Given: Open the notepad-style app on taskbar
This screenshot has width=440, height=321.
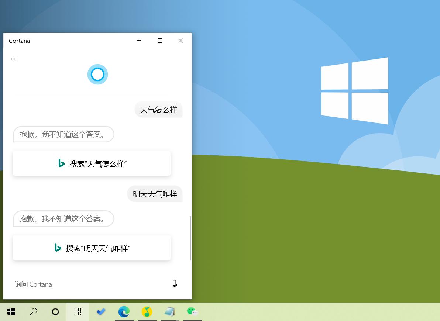Looking at the screenshot, I should tap(170, 312).
